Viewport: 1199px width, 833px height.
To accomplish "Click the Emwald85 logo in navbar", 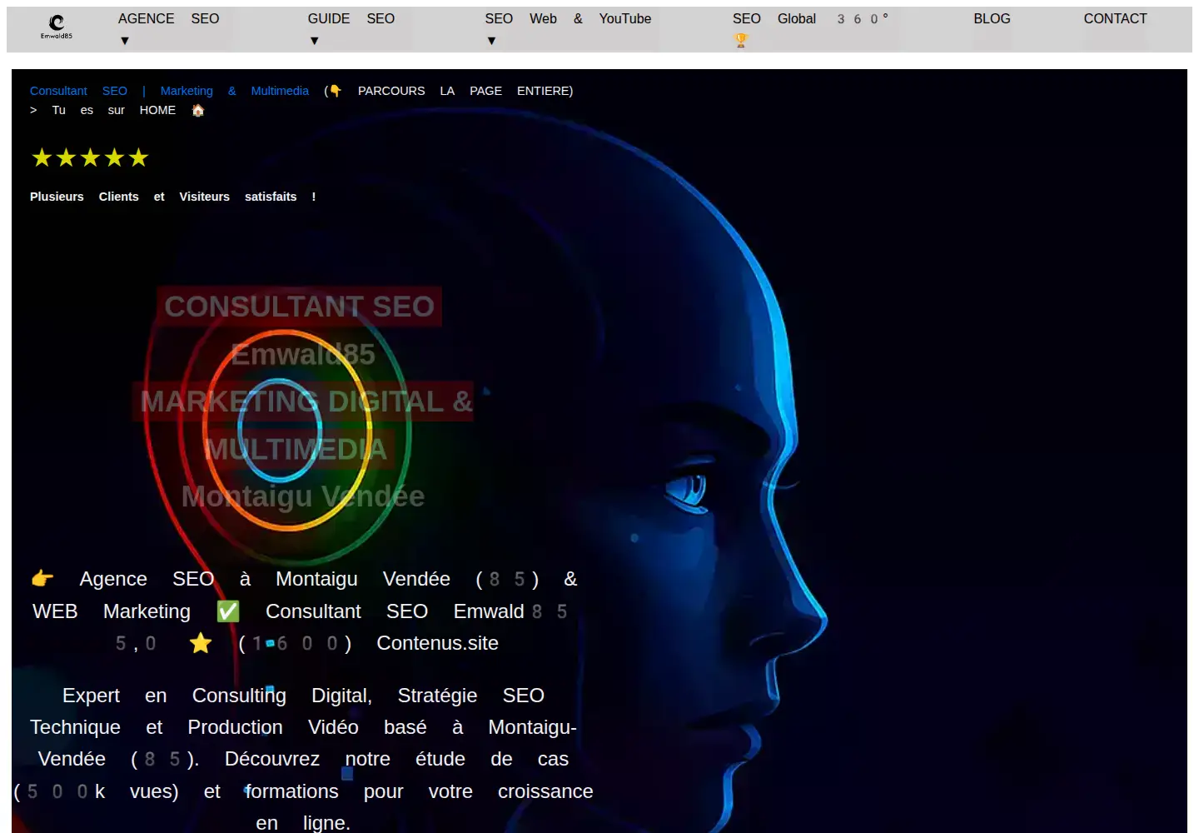I will pyautogui.click(x=57, y=27).
